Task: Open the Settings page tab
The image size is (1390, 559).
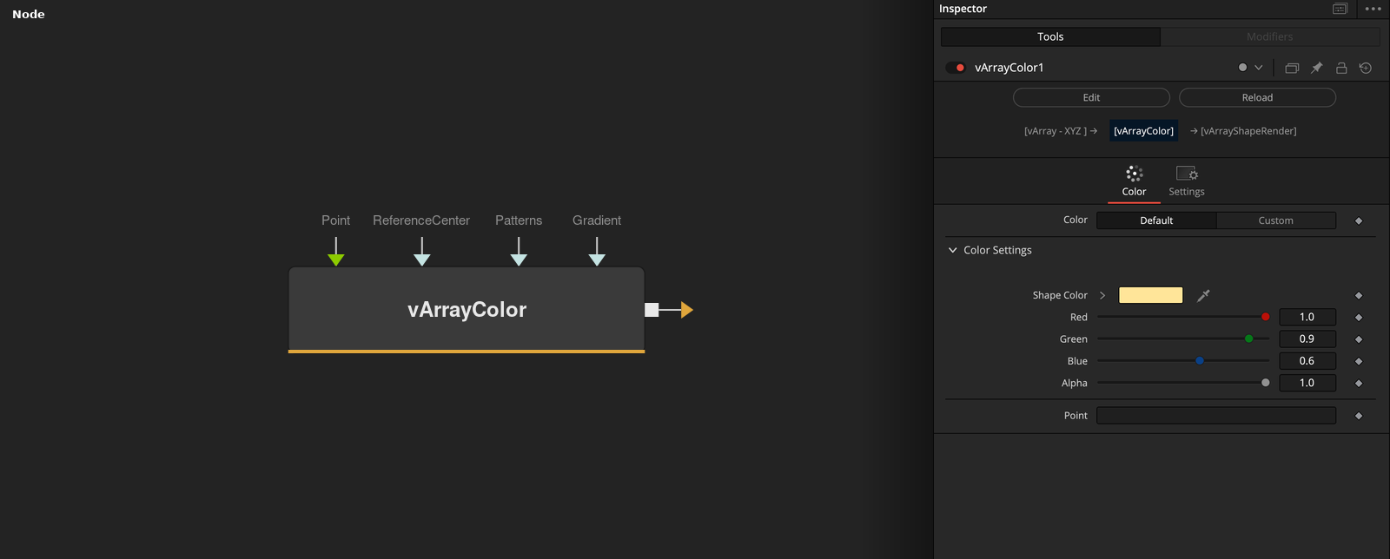Action: click(x=1187, y=181)
